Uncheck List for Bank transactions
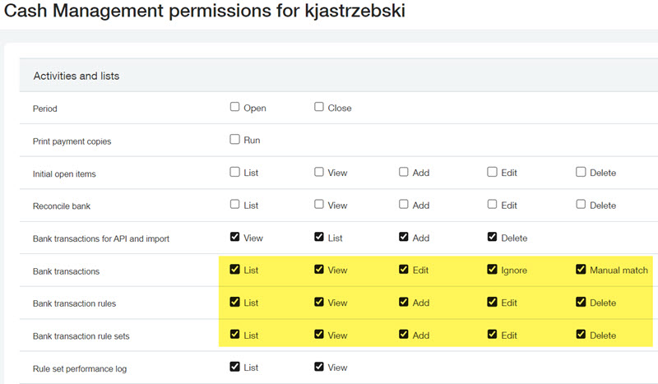 pos(235,269)
